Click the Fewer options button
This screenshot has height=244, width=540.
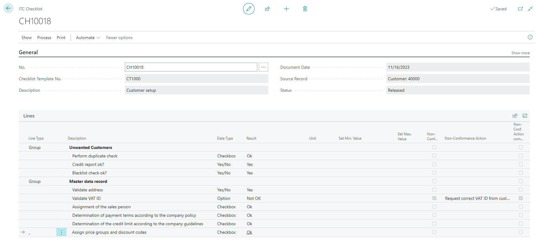(119, 38)
